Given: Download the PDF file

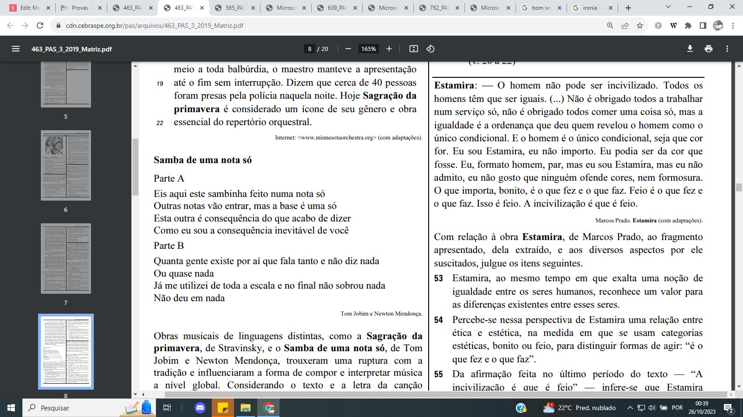Looking at the screenshot, I should tap(690, 49).
